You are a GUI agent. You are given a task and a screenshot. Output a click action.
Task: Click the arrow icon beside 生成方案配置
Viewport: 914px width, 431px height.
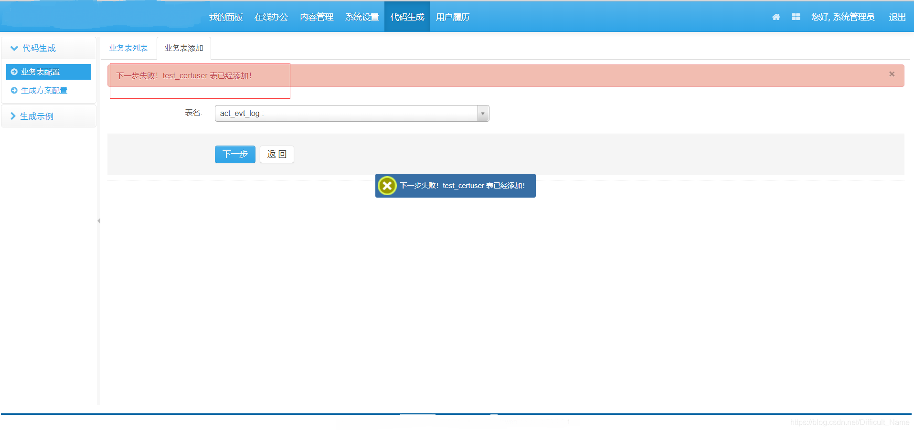pos(14,91)
